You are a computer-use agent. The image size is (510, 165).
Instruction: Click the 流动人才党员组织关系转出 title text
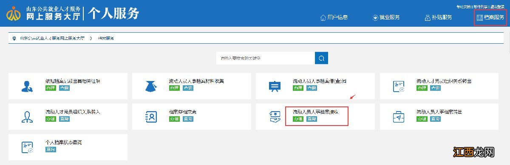tap(444, 81)
